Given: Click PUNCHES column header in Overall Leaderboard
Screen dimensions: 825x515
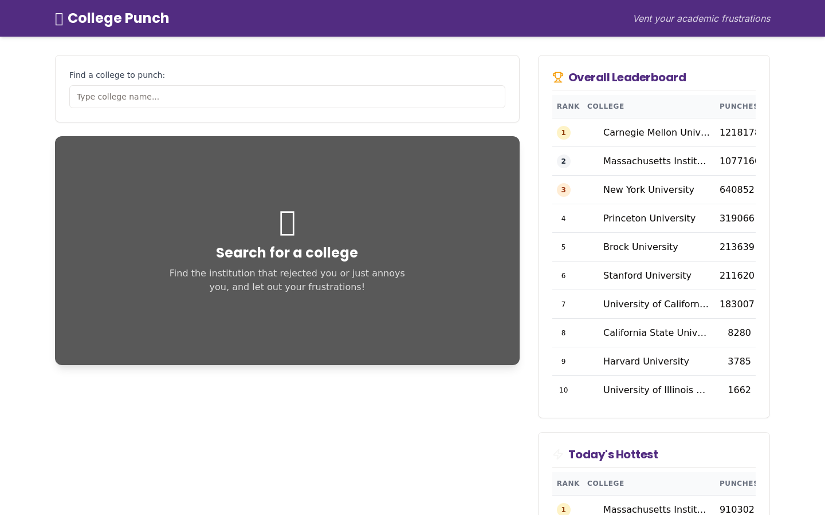Looking at the screenshot, I should click(738, 106).
